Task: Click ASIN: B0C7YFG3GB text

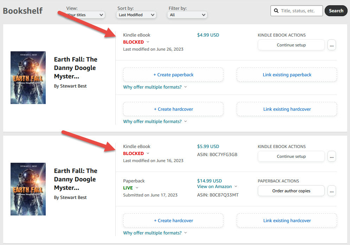Action: (x=217, y=154)
